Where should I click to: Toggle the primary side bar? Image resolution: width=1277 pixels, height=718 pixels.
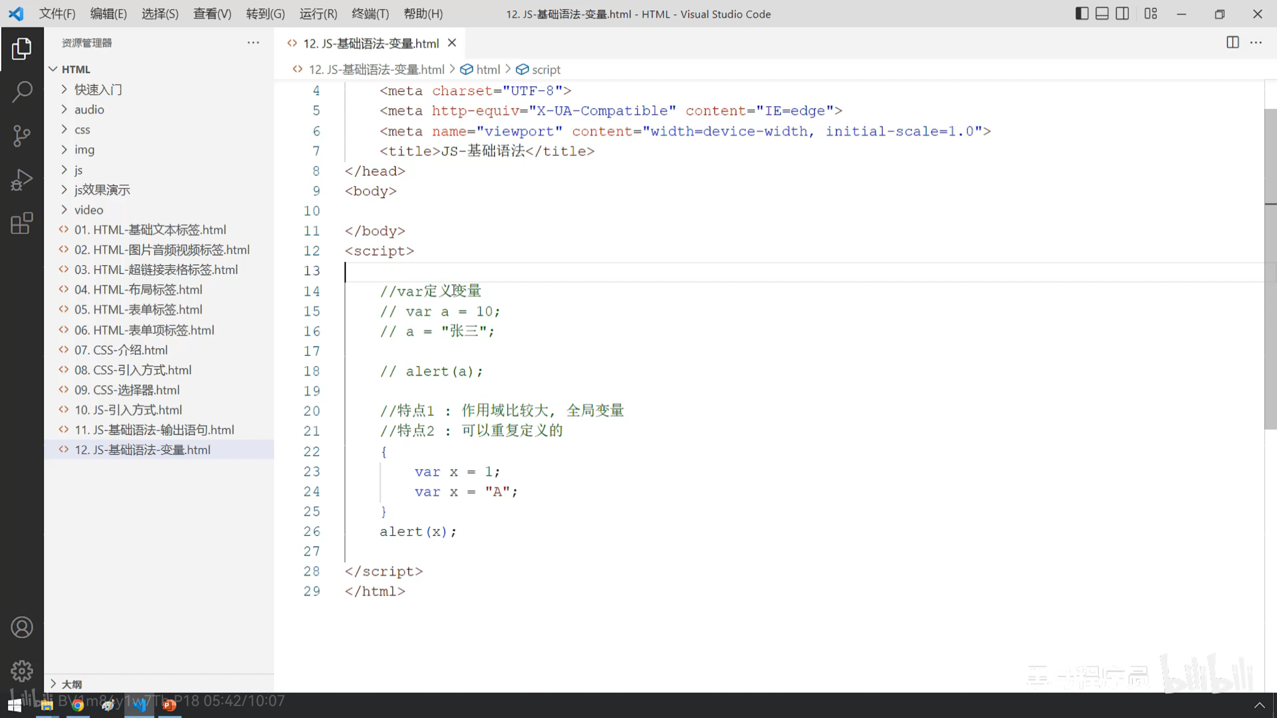coord(1081,14)
